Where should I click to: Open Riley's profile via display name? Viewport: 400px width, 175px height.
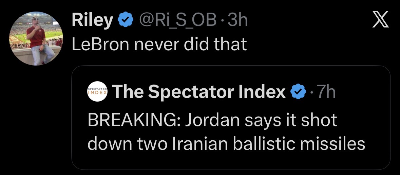pyautogui.click(x=92, y=21)
